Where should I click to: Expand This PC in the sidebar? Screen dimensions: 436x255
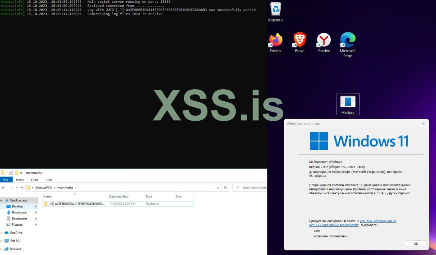click(x=2, y=241)
